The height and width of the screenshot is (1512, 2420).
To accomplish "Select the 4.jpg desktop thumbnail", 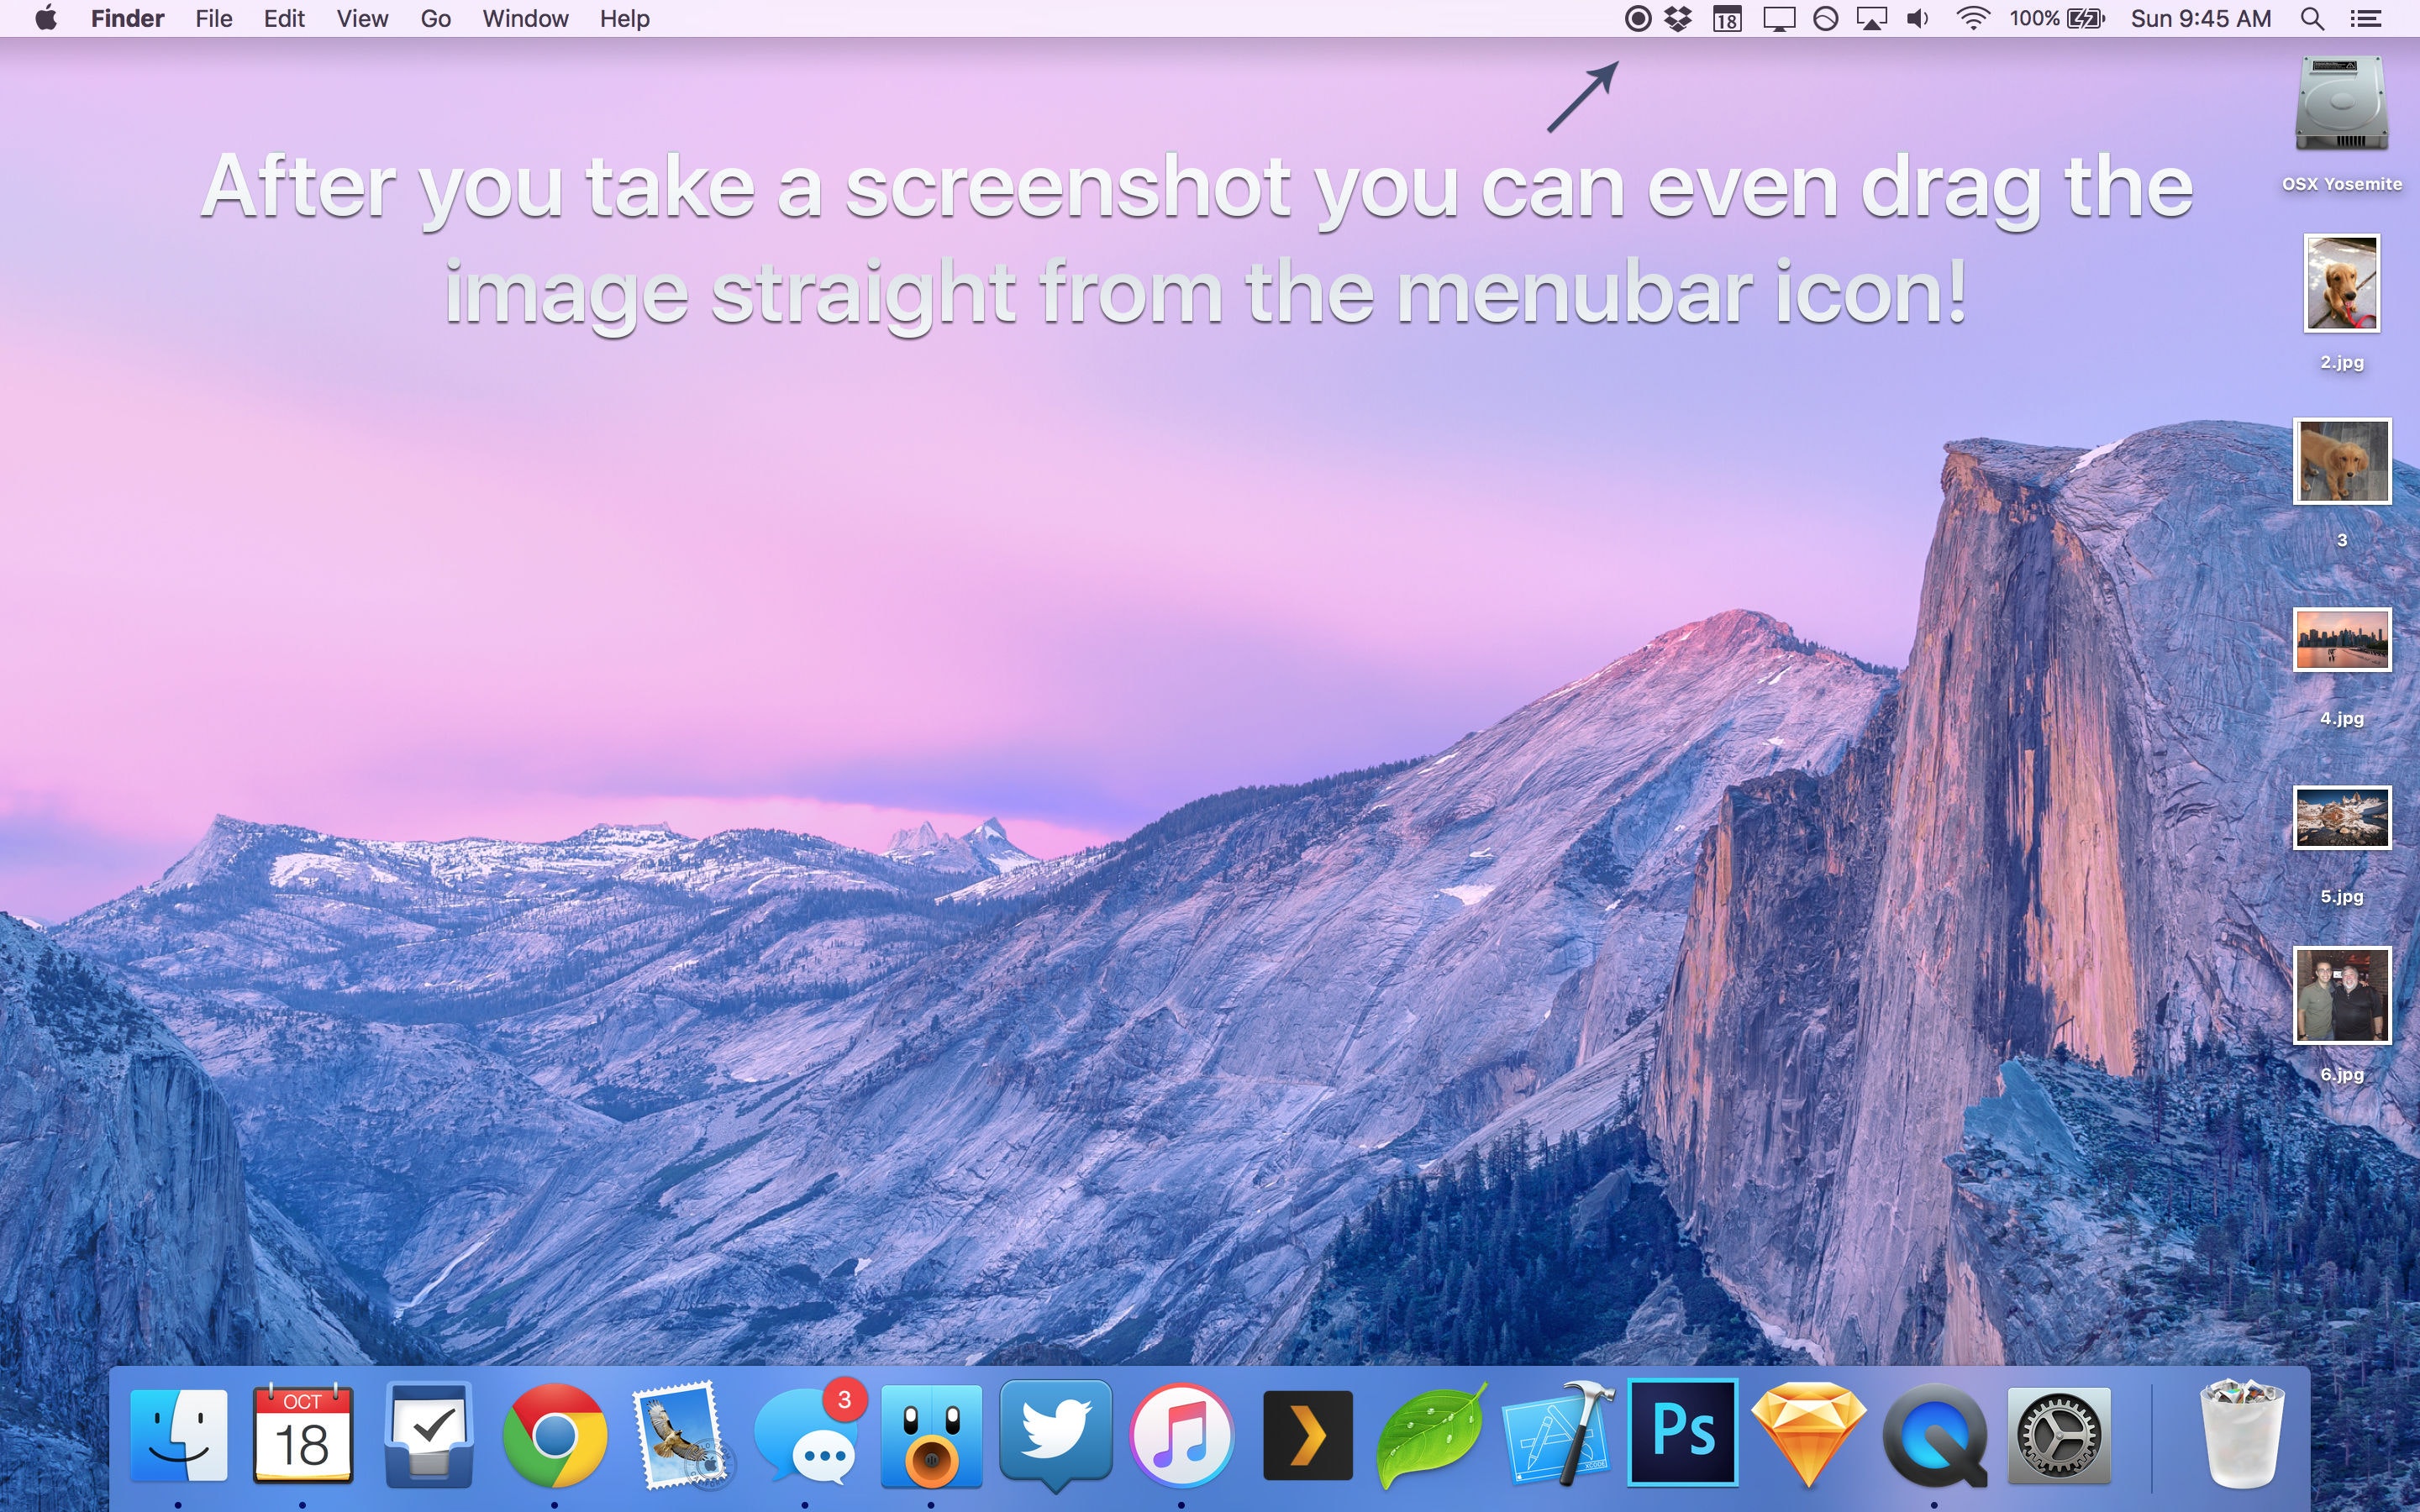I will point(2341,640).
